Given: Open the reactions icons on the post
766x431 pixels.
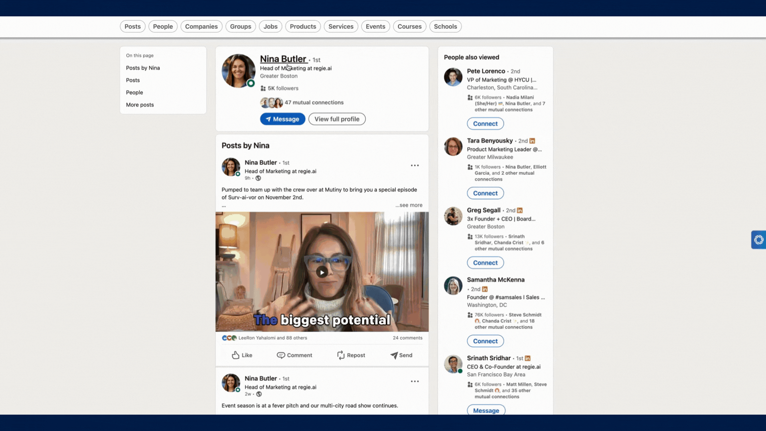Looking at the screenshot, I should click(229, 338).
